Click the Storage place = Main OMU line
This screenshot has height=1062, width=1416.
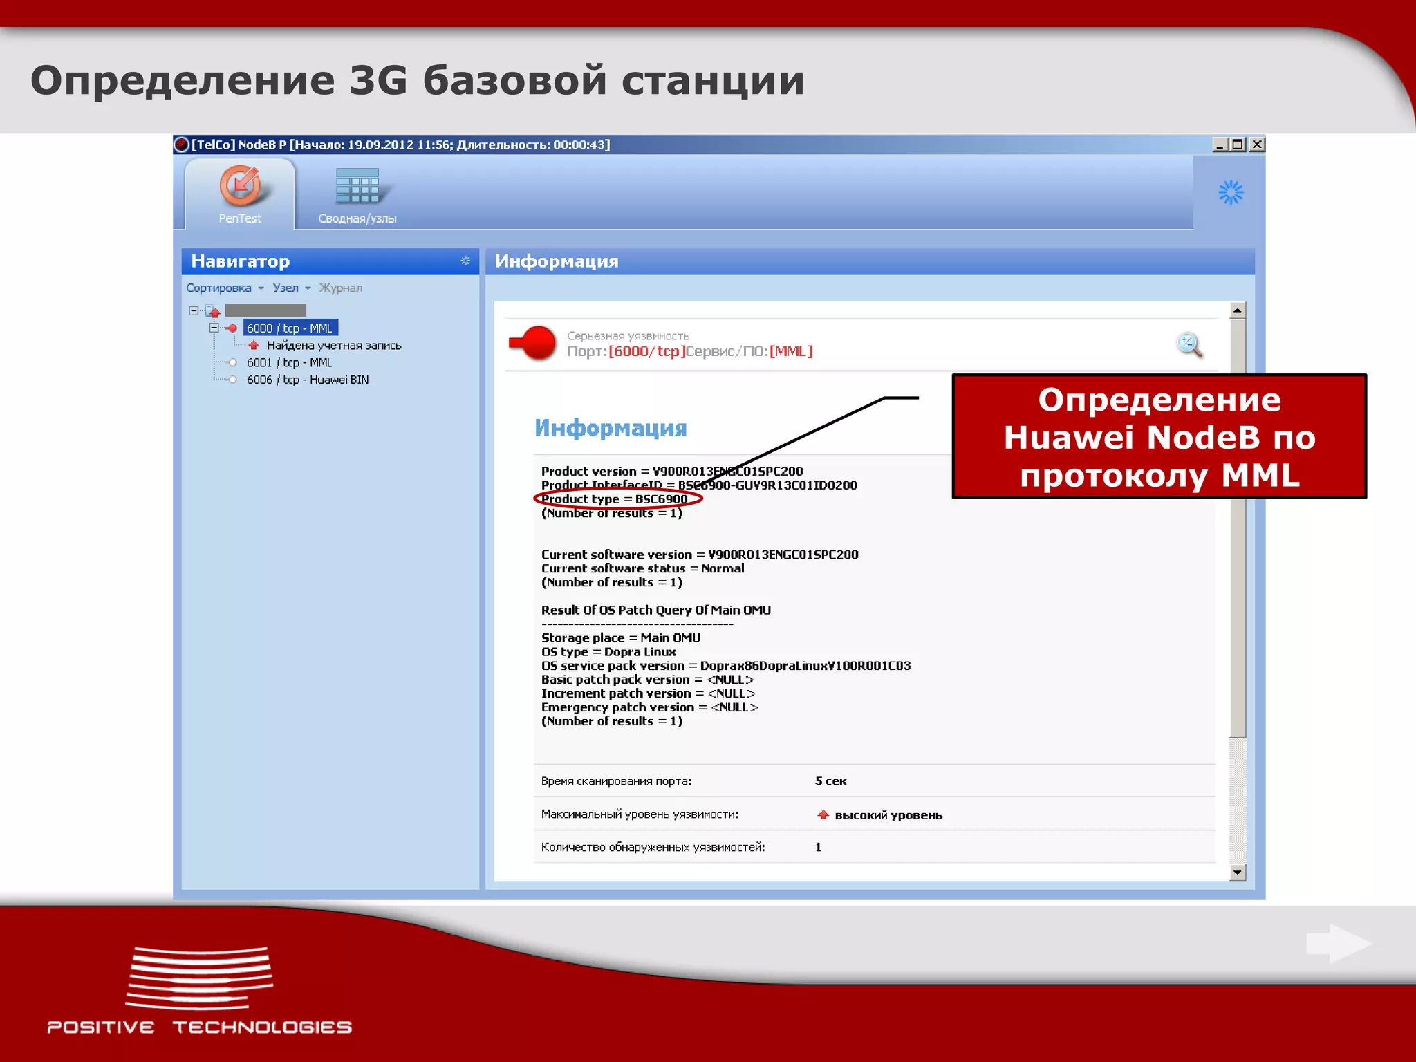[x=621, y=637]
